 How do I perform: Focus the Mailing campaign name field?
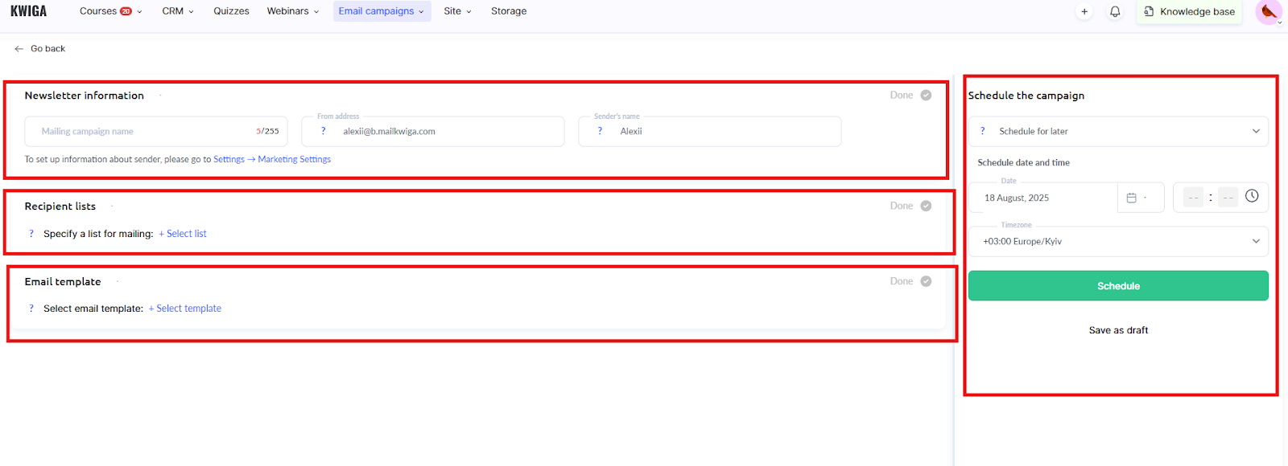pos(156,131)
